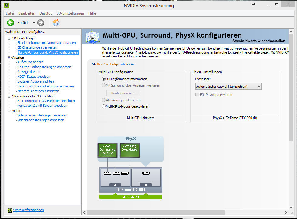This screenshot has height=219, width=297.
Task: Click first DVI connector on GPU A
Action: (107, 173)
